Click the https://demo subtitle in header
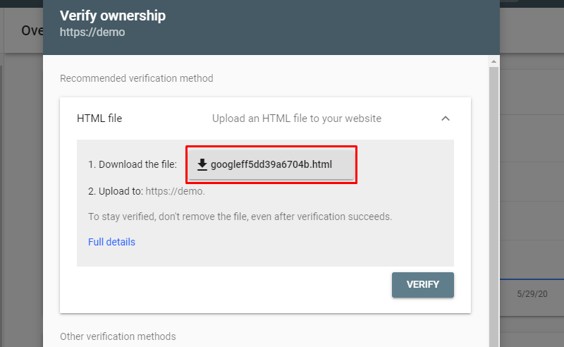 92,32
